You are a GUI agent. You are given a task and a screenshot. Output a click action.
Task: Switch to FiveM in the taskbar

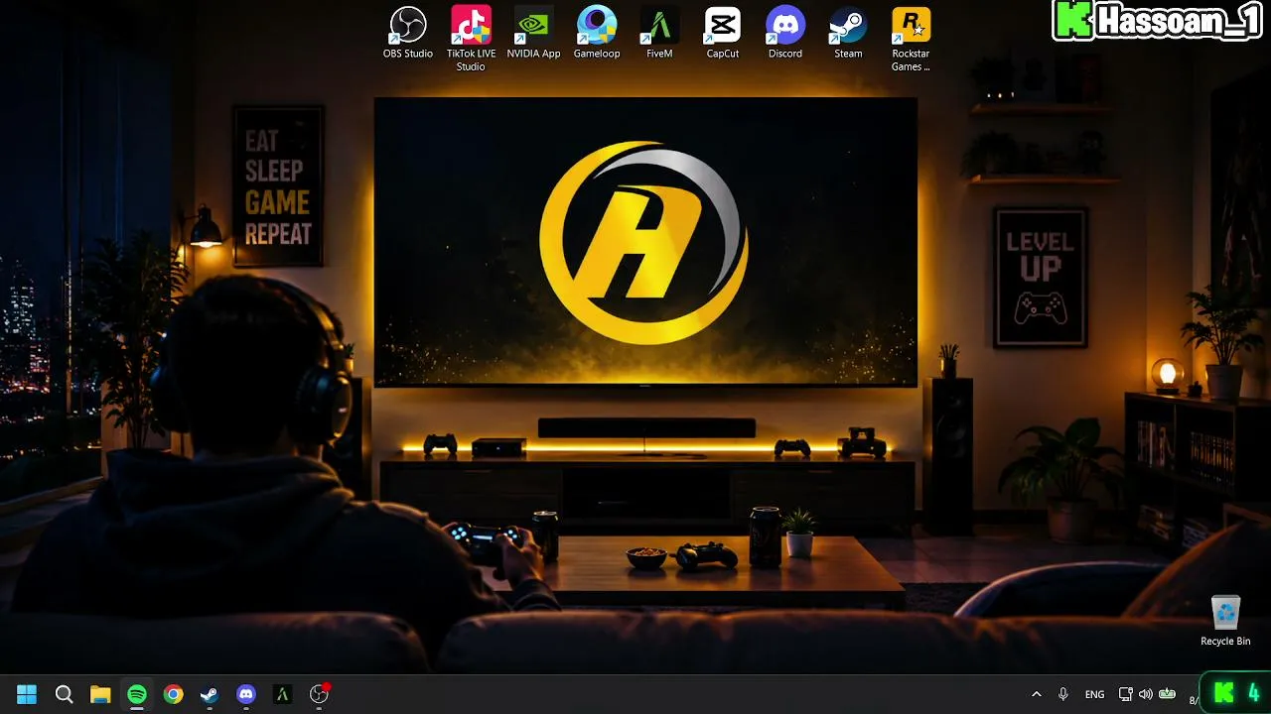click(x=282, y=694)
